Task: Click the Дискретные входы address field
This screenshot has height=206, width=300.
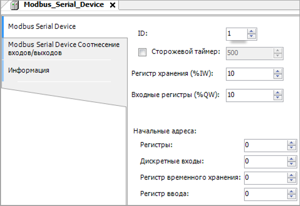Action: [266, 162]
